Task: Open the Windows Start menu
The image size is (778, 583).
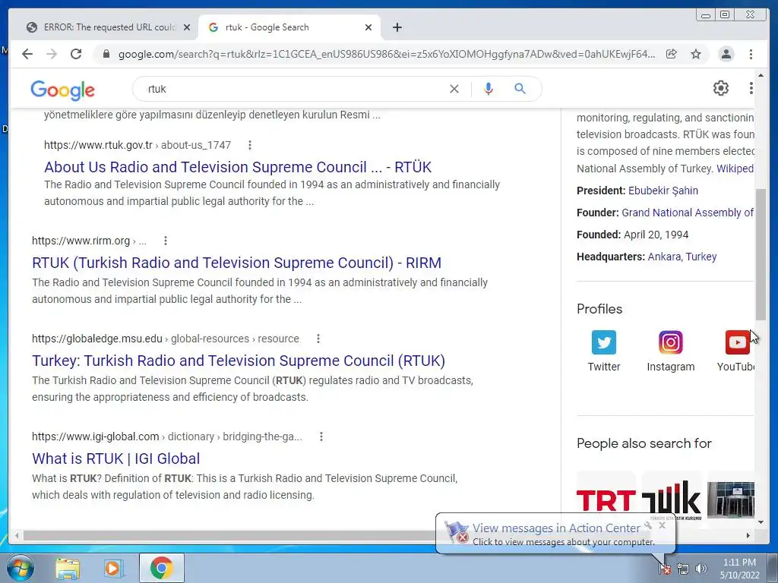Action: pos(21,568)
